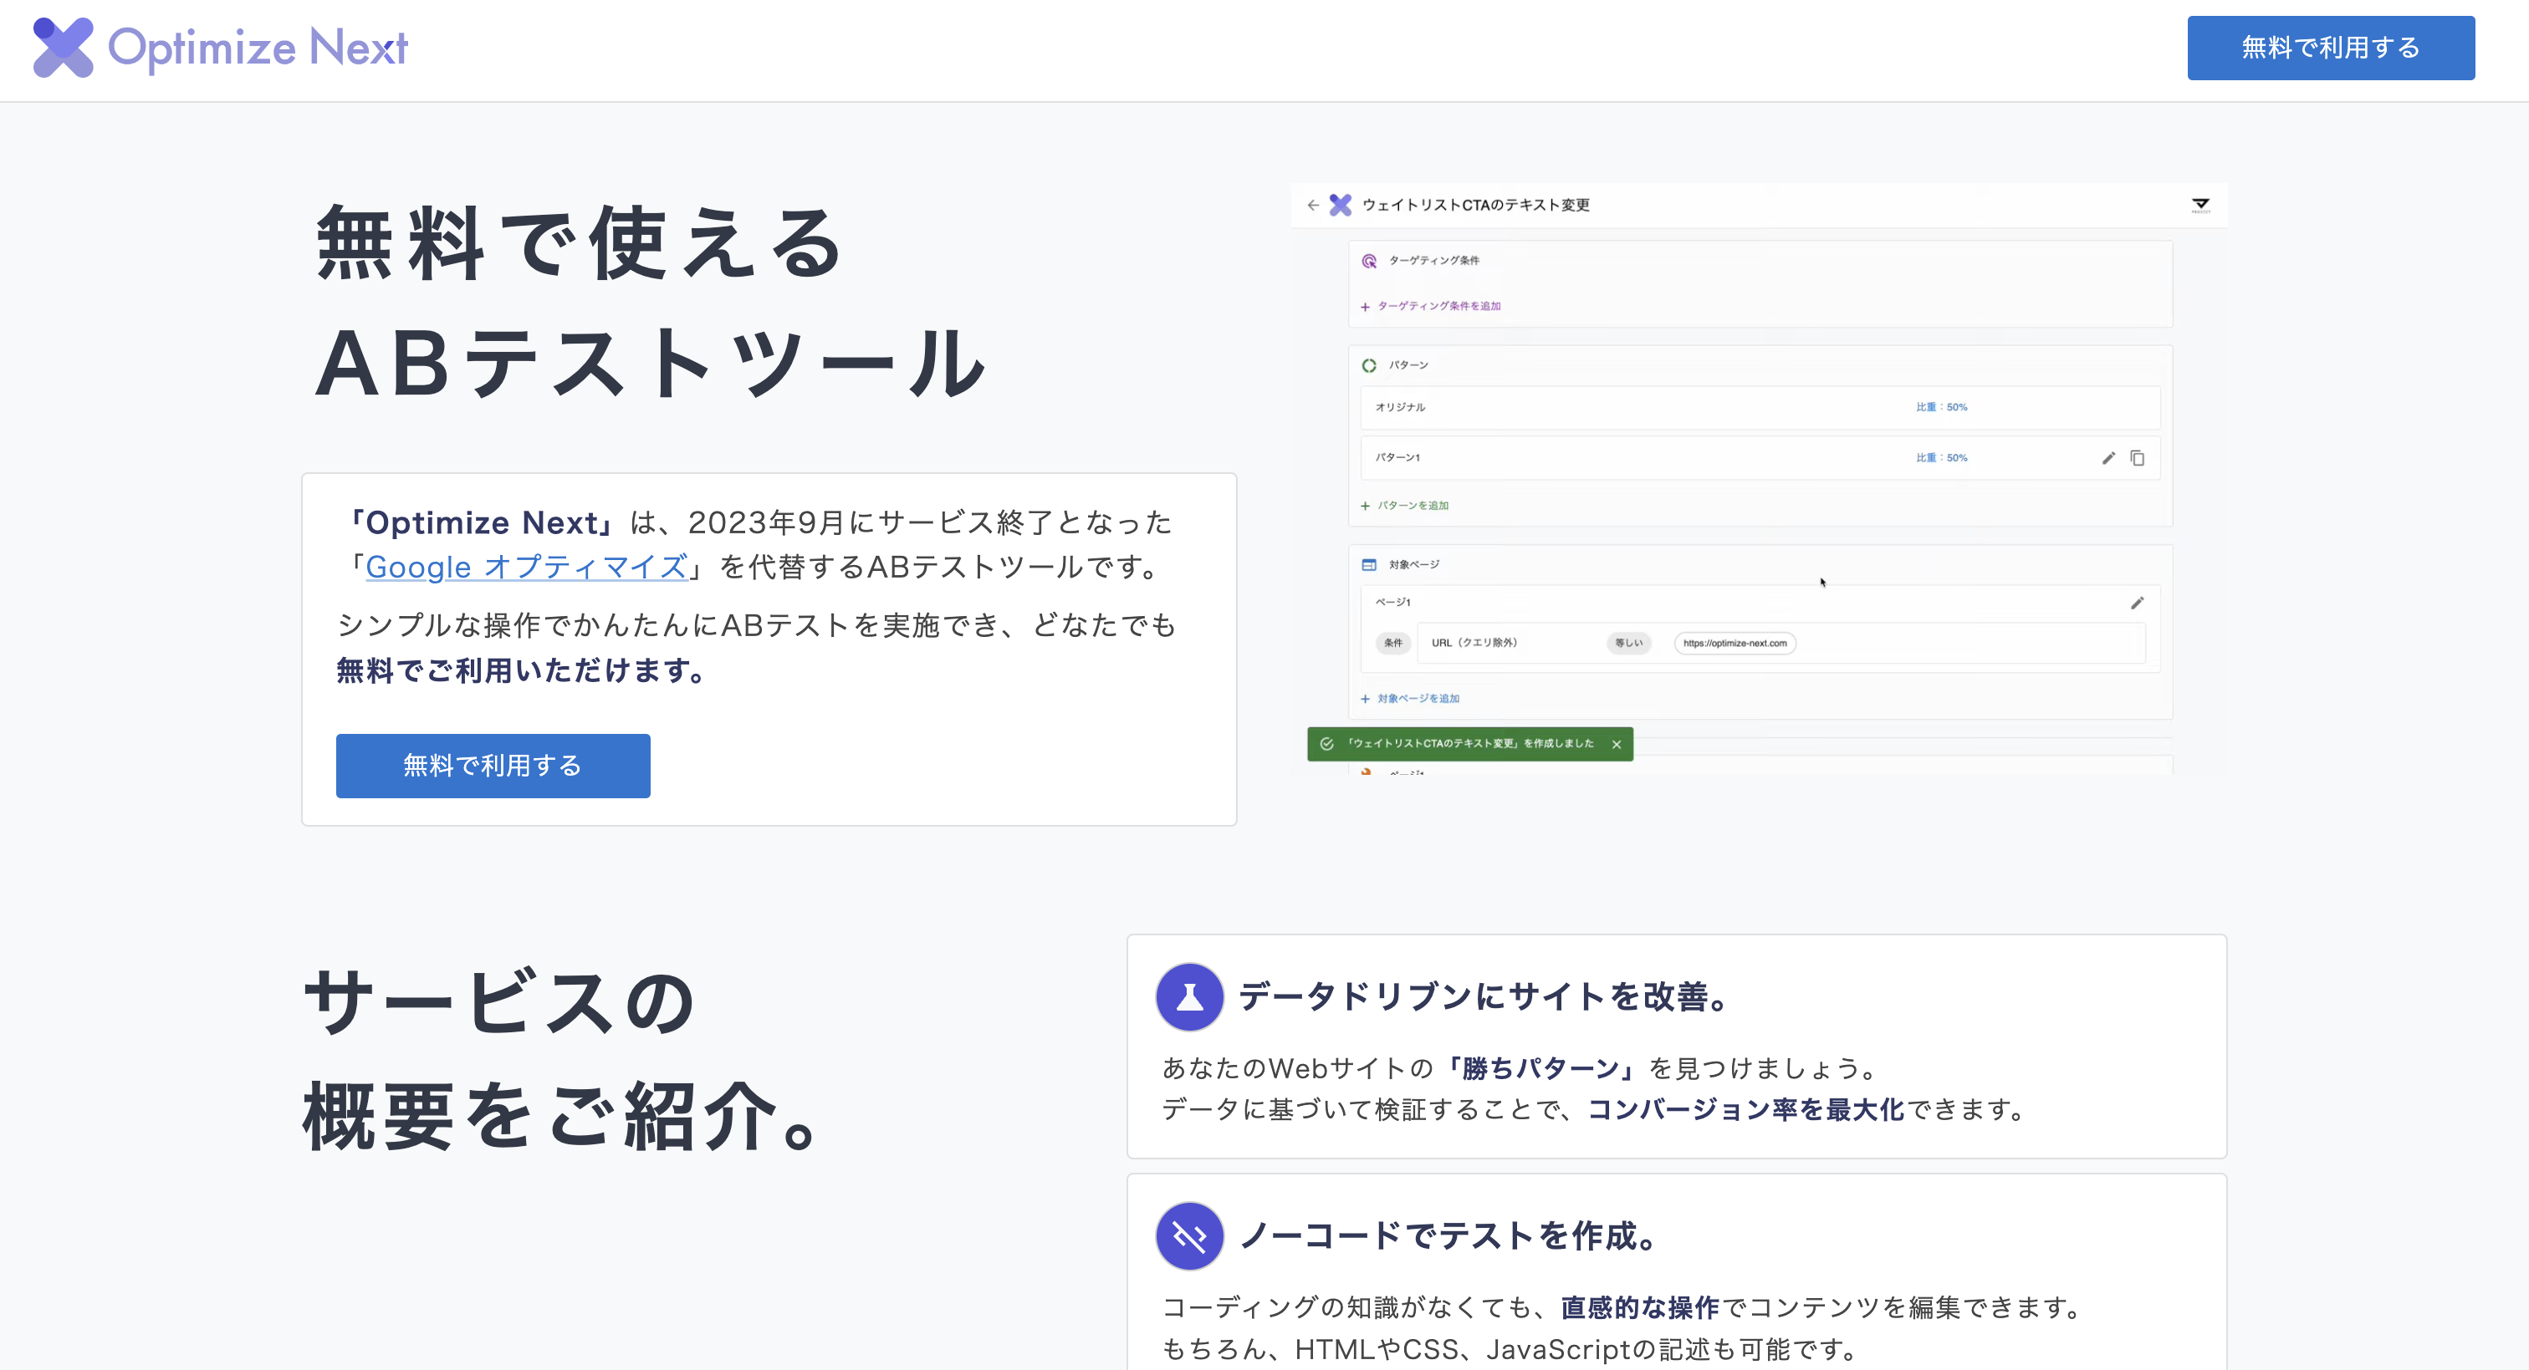Select the オリジナル pattern row
This screenshot has width=2529, height=1370.
click(1760, 407)
